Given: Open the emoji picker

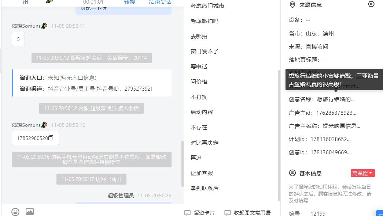Looking at the screenshot, I should [15, 212].
